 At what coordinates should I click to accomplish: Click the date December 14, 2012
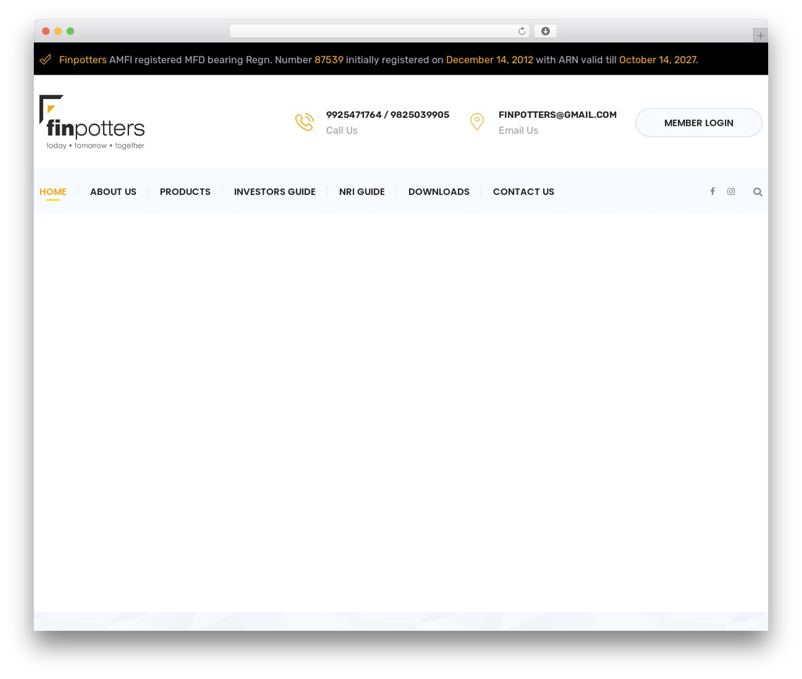[x=489, y=60]
